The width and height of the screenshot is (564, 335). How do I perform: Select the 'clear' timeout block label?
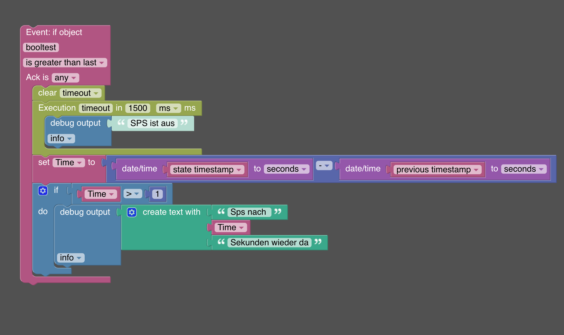(47, 93)
